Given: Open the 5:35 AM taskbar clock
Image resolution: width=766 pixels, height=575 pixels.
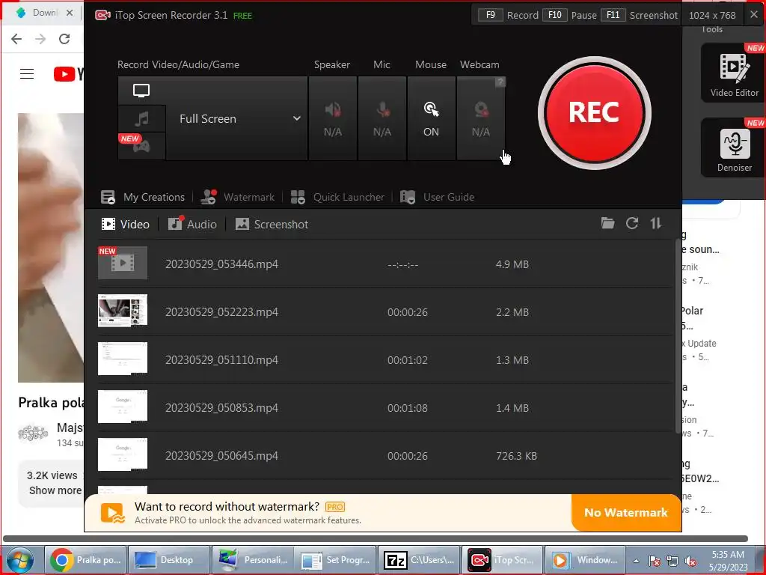Looking at the screenshot, I should point(728,561).
